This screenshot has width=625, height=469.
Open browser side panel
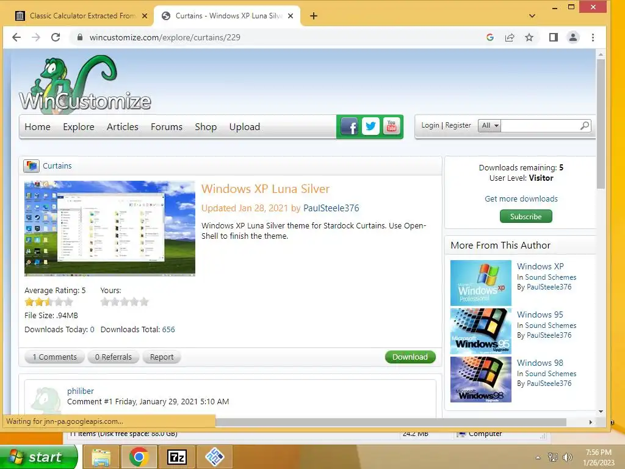(553, 37)
